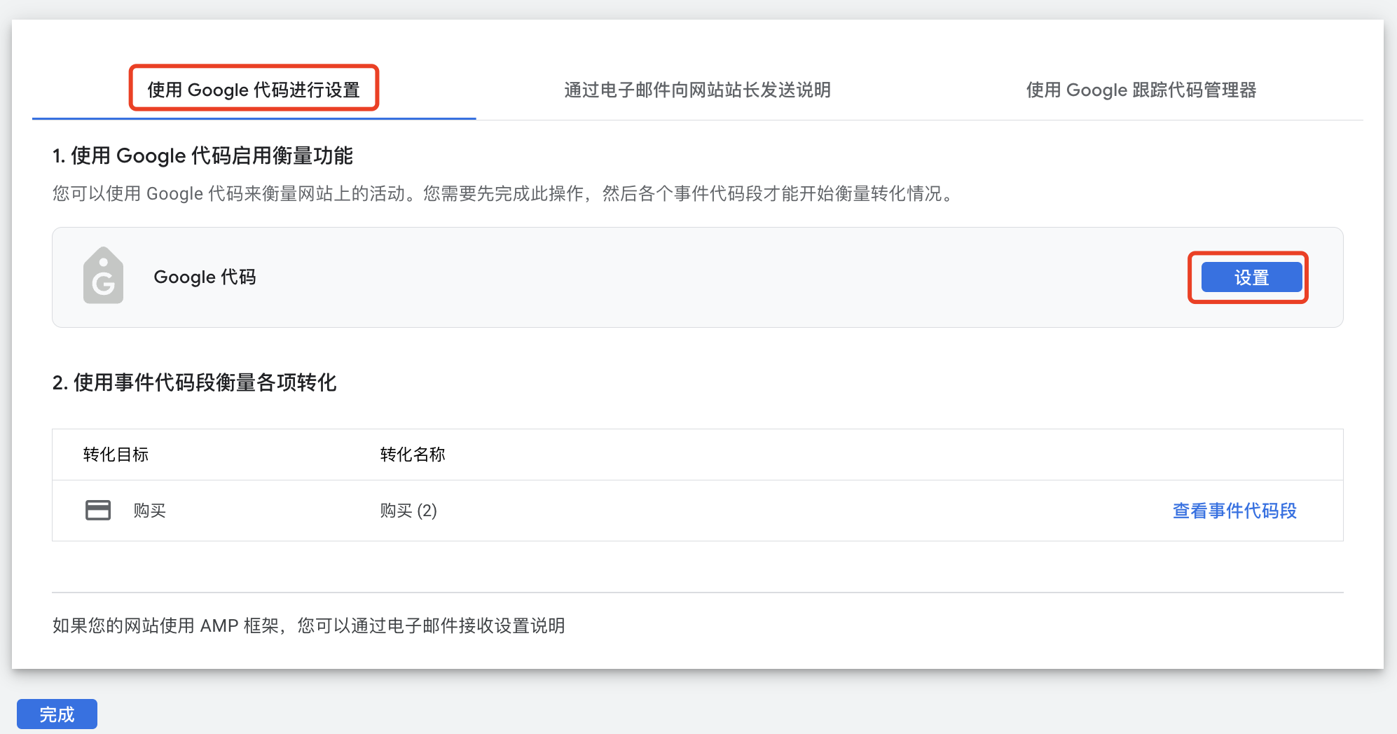The width and height of the screenshot is (1397, 734).
Task: Click the 完成 button
Action: (57, 714)
